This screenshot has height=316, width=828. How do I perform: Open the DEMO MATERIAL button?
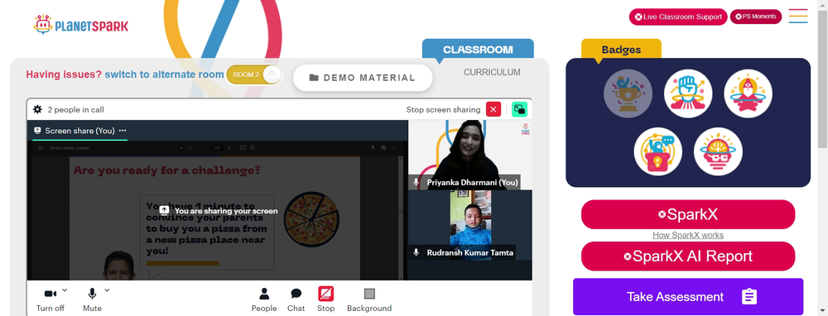tap(363, 78)
